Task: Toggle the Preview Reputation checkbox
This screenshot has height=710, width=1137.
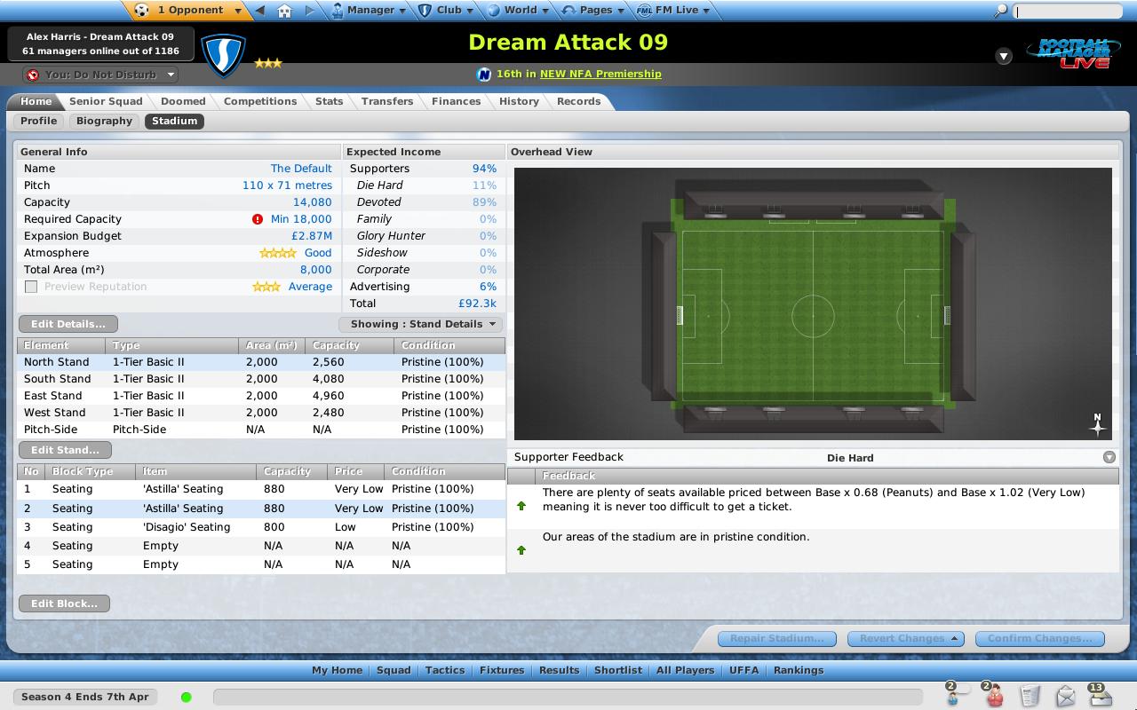Action: pyautogui.click(x=31, y=287)
